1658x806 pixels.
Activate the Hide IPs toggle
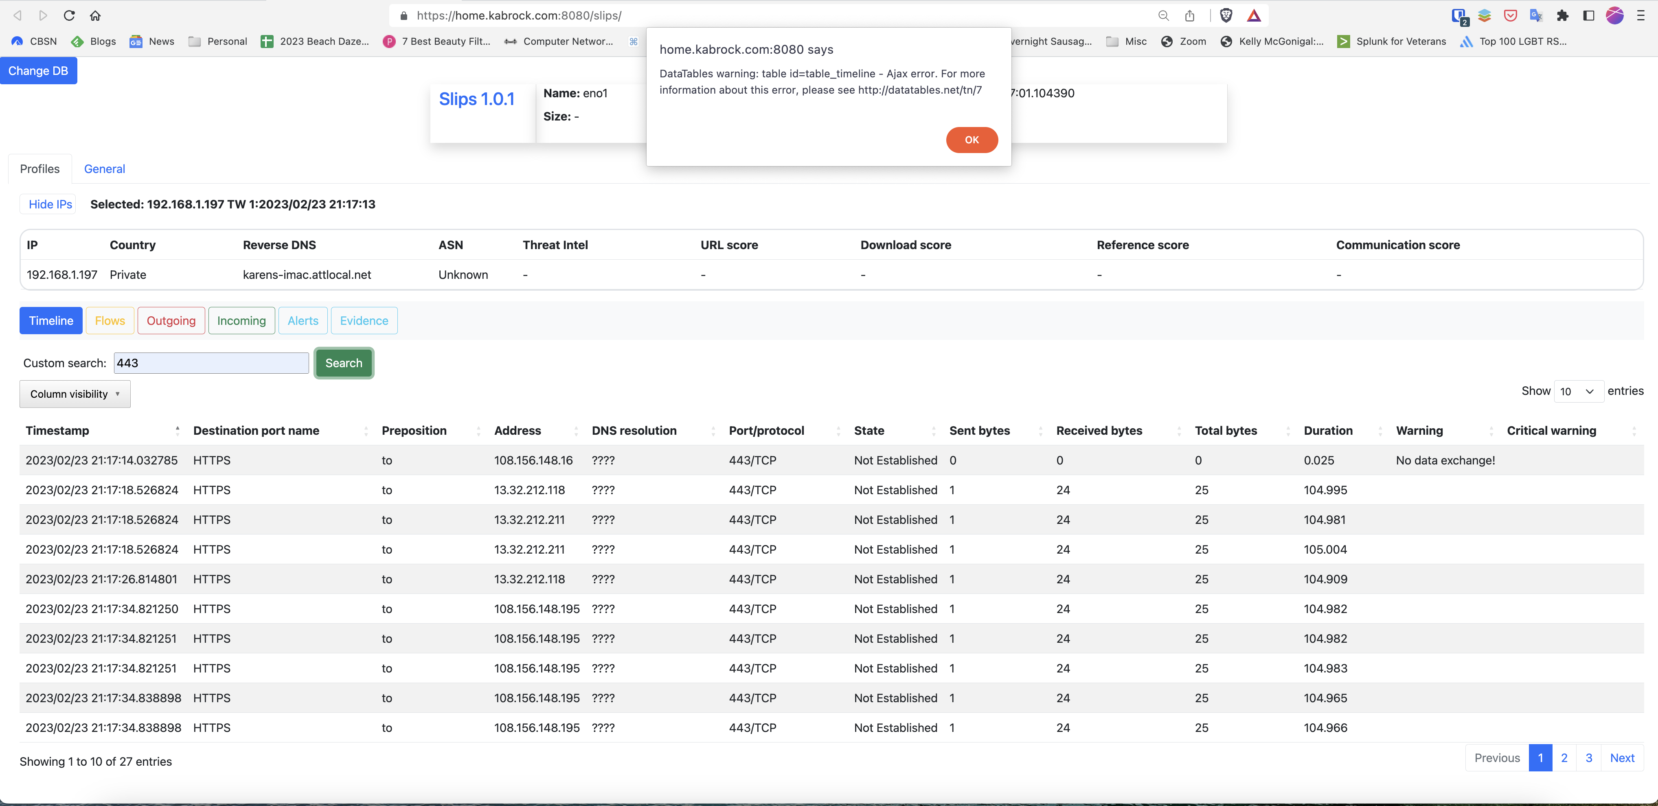click(x=48, y=204)
